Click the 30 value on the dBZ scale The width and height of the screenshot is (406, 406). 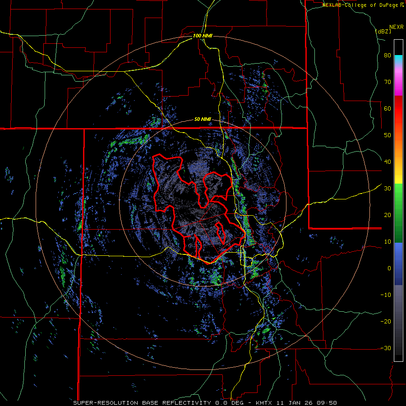click(388, 189)
